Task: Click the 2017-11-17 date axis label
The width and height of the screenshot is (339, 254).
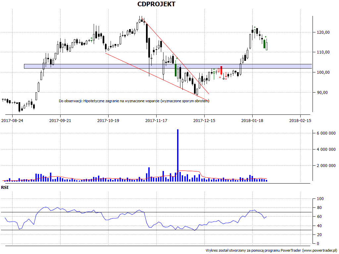Action: tap(156, 120)
